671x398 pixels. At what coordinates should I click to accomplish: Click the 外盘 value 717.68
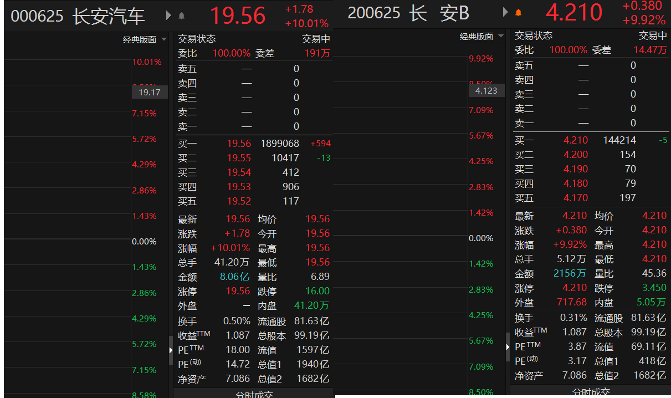(572, 303)
